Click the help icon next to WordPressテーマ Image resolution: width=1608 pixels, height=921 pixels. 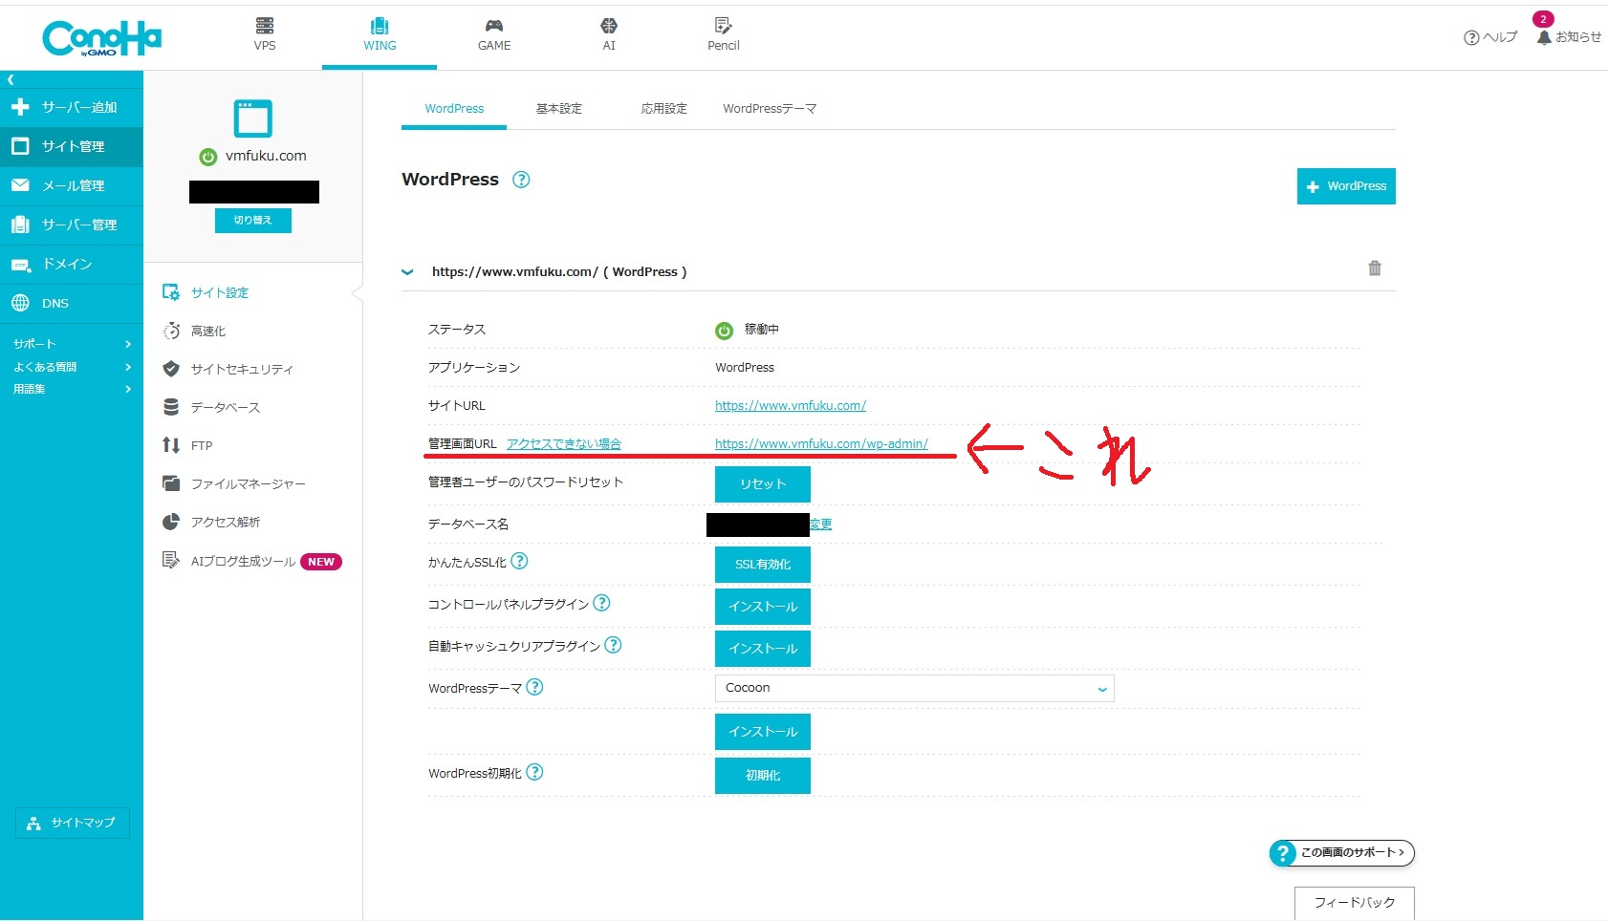pos(534,687)
